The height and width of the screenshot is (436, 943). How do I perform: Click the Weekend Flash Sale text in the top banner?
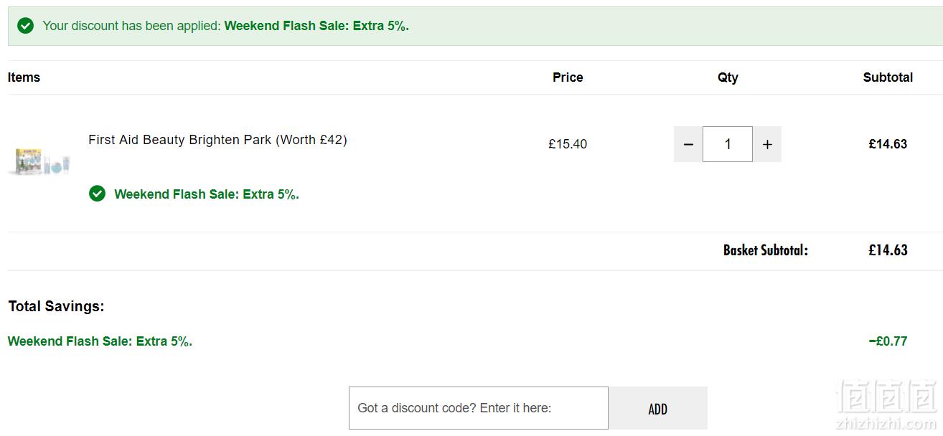click(x=316, y=26)
